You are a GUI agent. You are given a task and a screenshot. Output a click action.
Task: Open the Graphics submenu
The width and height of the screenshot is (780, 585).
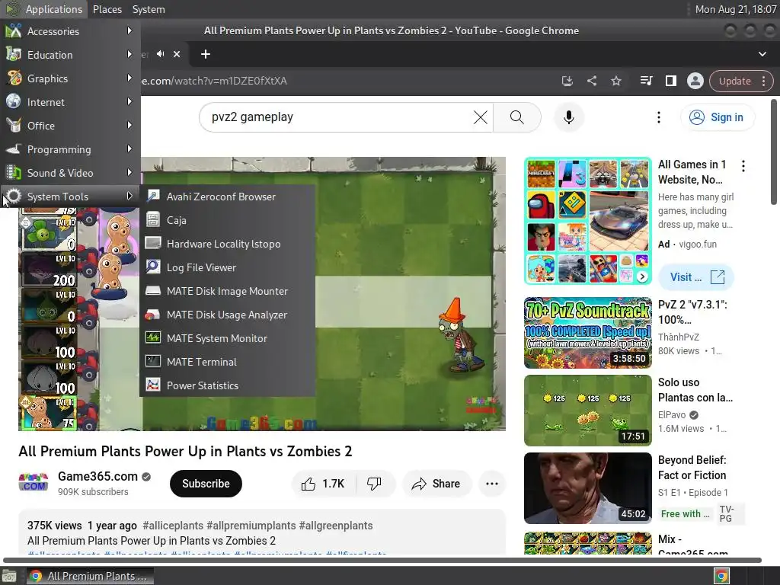tap(70, 78)
